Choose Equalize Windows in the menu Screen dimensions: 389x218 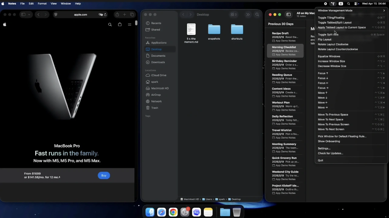tap(351, 56)
